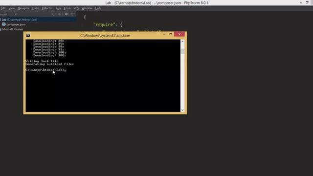Open the Help menu
The height and width of the screenshot is (176, 313).
pyautogui.click(x=98, y=8)
